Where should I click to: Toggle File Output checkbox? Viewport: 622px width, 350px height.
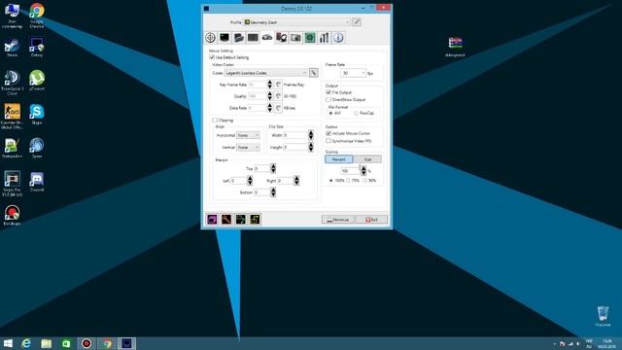coord(328,92)
